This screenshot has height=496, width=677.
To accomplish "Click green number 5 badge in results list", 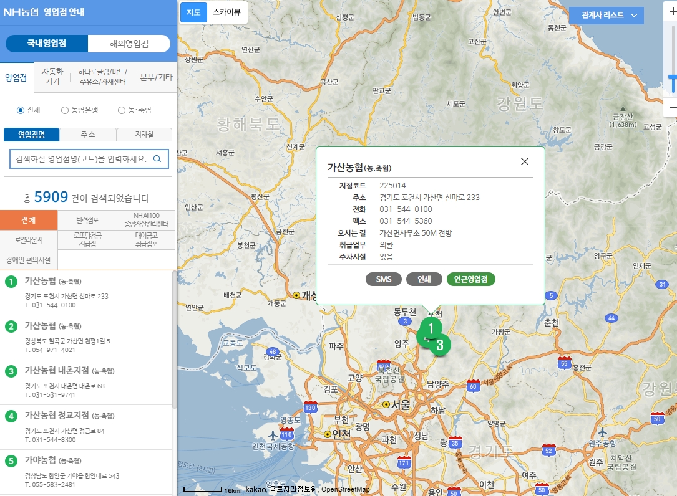I will (11, 461).
